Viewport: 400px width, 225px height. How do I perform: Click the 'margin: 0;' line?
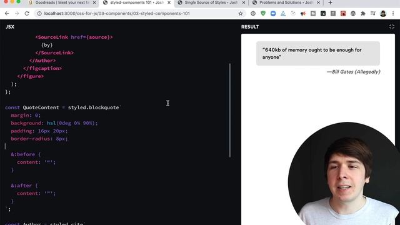pyautogui.click(x=26, y=115)
